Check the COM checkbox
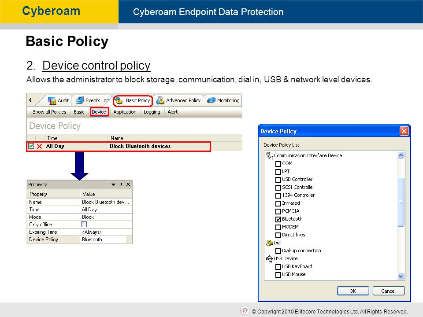This screenshot has height=317, width=423. coord(278,164)
